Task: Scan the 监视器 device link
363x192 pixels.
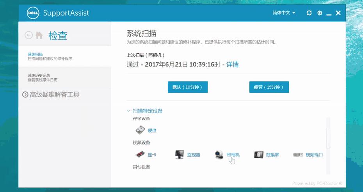Action: tap(194, 155)
